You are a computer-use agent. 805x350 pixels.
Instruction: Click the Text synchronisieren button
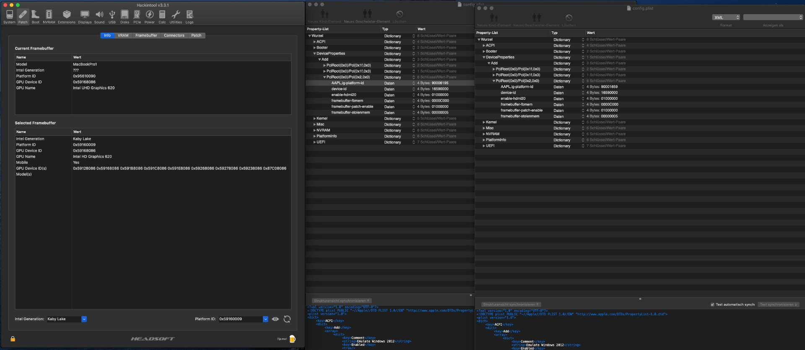[x=779, y=305]
